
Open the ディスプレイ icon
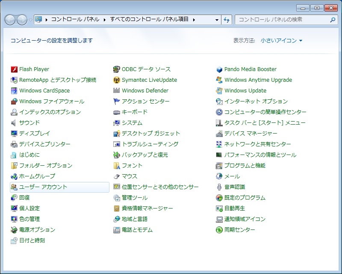14,134
